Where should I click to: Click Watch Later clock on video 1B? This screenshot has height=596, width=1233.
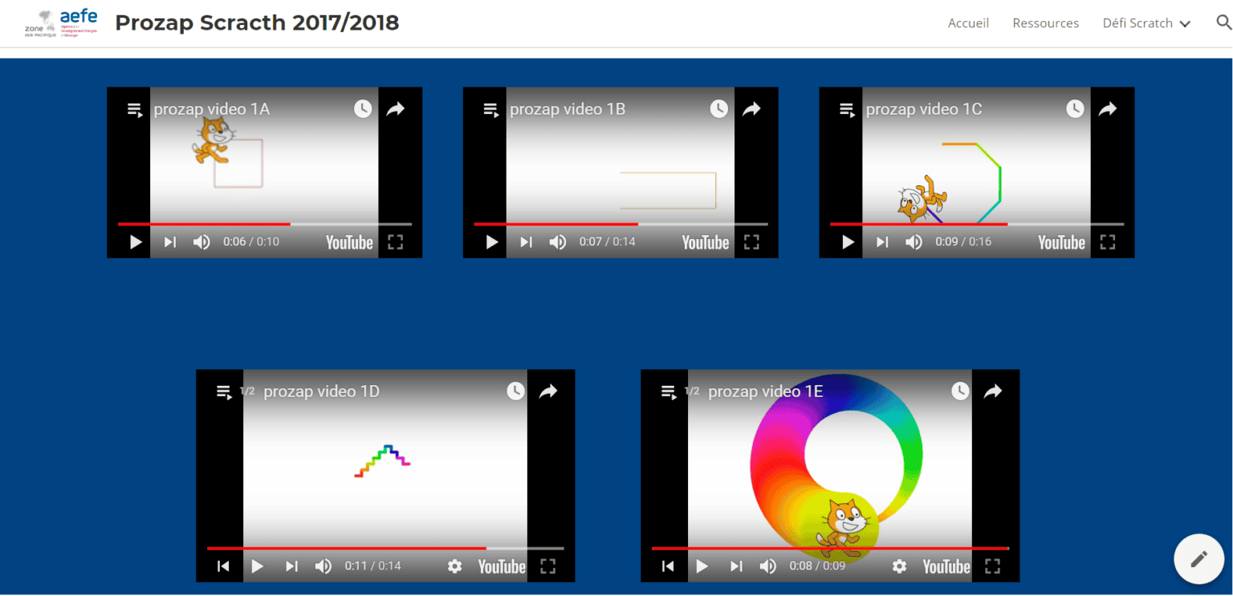tap(718, 109)
